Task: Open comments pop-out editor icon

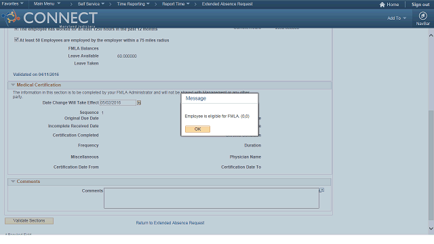Action: [321, 190]
